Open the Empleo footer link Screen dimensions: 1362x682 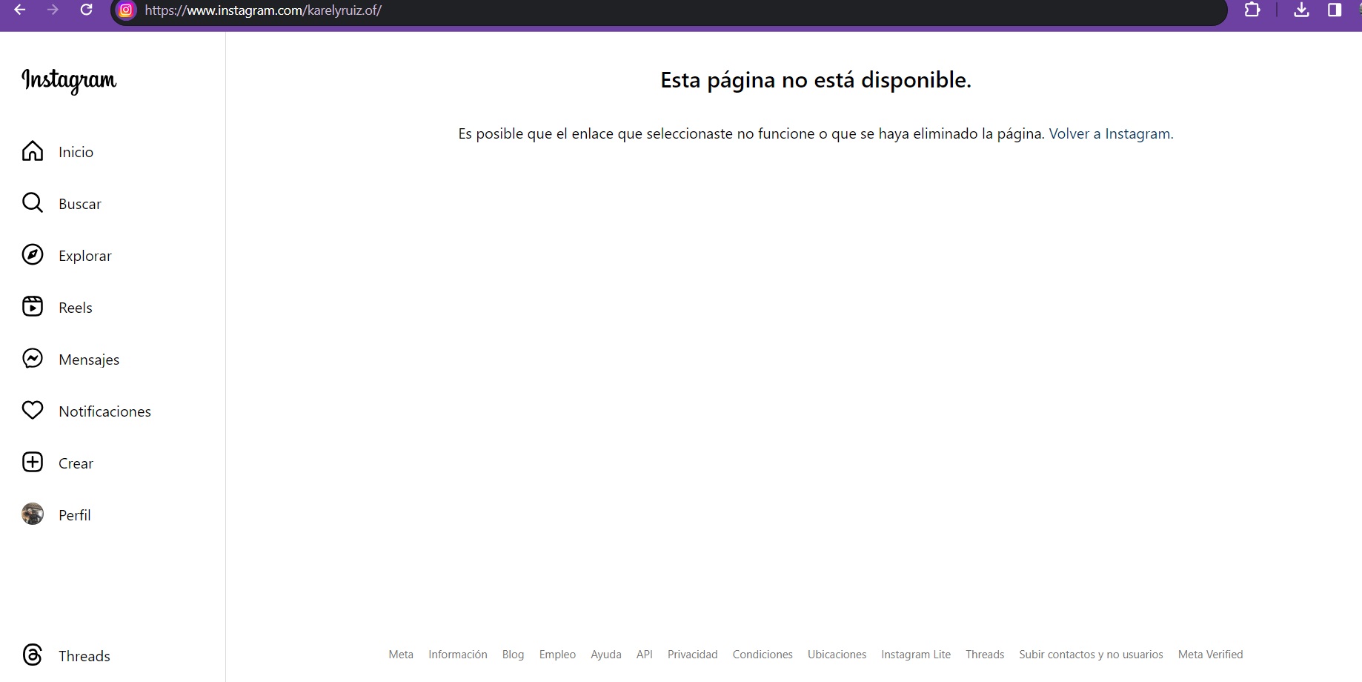[x=557, y=655]
